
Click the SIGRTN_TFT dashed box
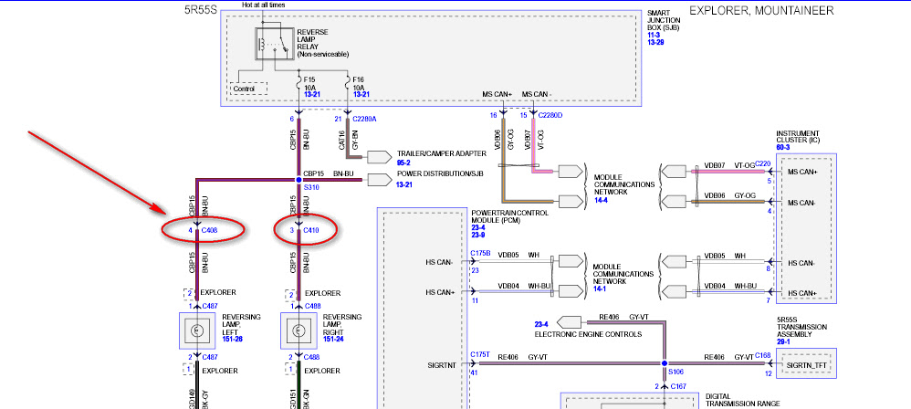806,365
